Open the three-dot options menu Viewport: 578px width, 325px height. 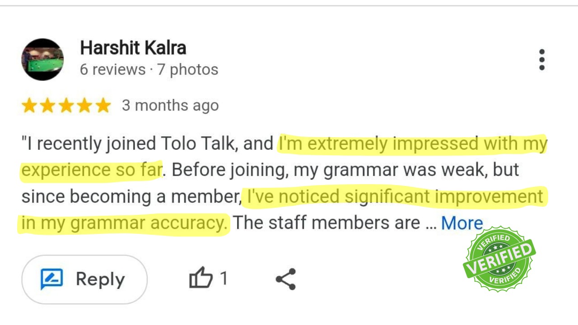pos(541,60)
